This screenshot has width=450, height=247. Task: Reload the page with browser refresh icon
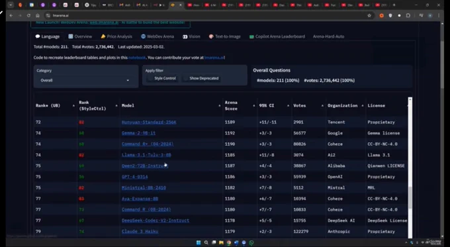(28, 15)
